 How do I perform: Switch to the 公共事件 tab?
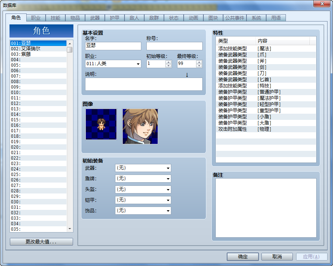tap(235, 18)
